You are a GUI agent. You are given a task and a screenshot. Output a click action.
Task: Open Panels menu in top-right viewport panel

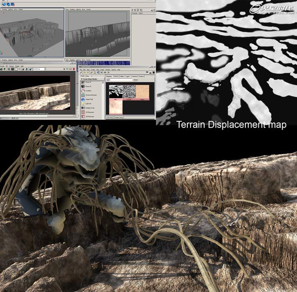pyautogui.click(x=88, y=9)
